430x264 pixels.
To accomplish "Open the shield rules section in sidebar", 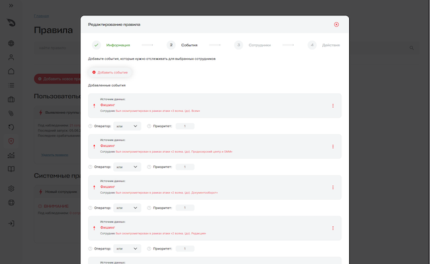I will pos(11,141).
